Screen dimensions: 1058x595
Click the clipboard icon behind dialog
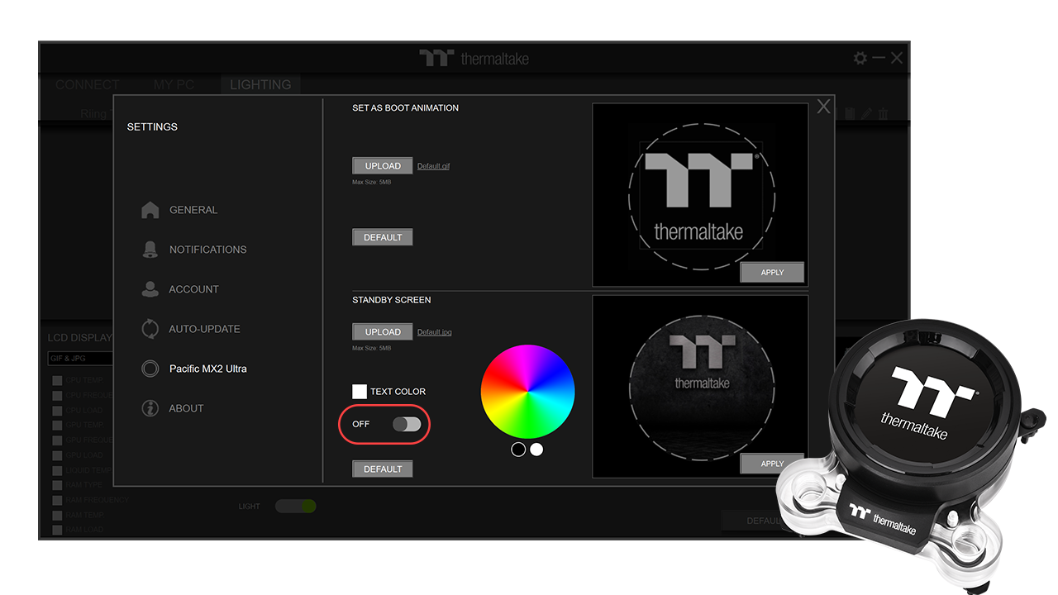(850, 114)
